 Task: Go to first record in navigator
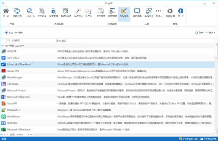pyautogui.click(x=1, y=134)
